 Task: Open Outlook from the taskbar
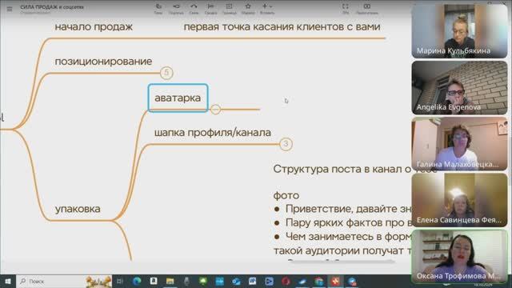(236, 281)
